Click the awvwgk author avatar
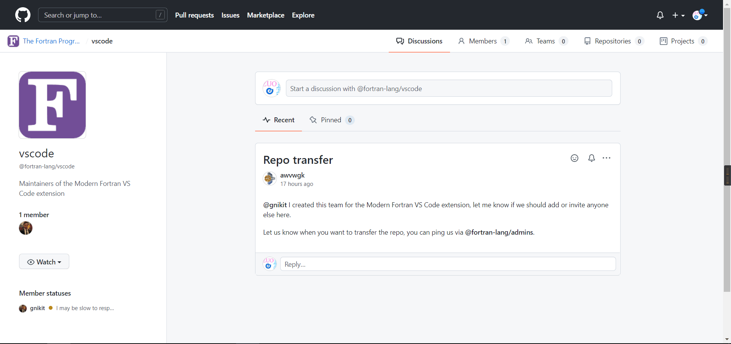 point(270,178)
